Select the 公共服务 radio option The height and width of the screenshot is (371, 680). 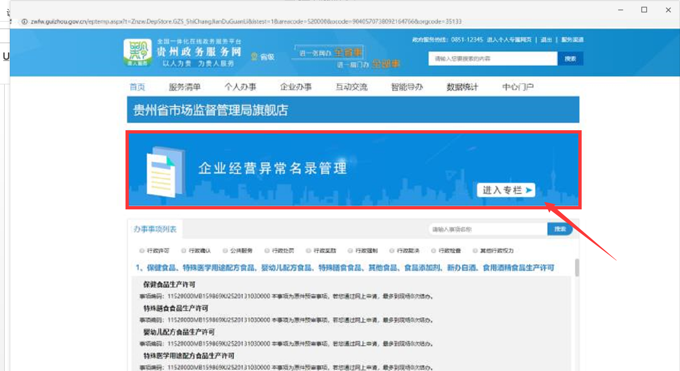click(225, 251)
